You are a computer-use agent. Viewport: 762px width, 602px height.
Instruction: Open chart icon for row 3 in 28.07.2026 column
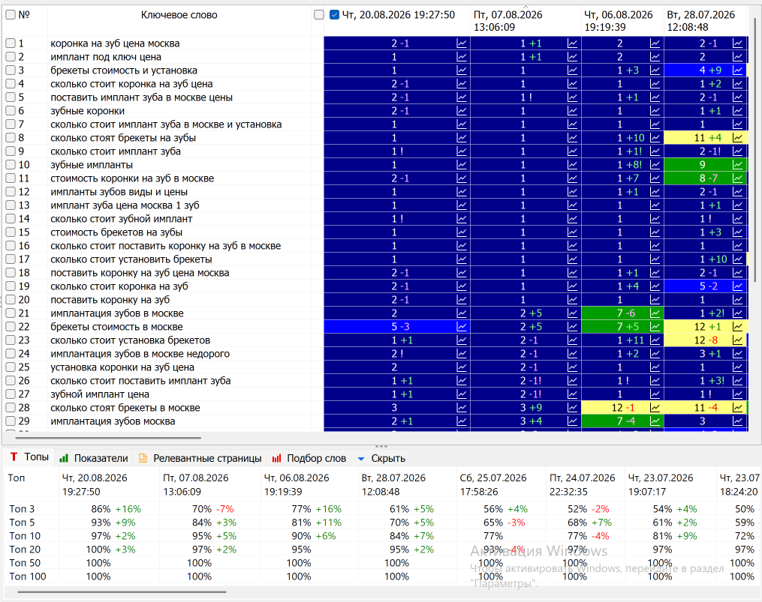pyautogui.click(x=738, y=70)
